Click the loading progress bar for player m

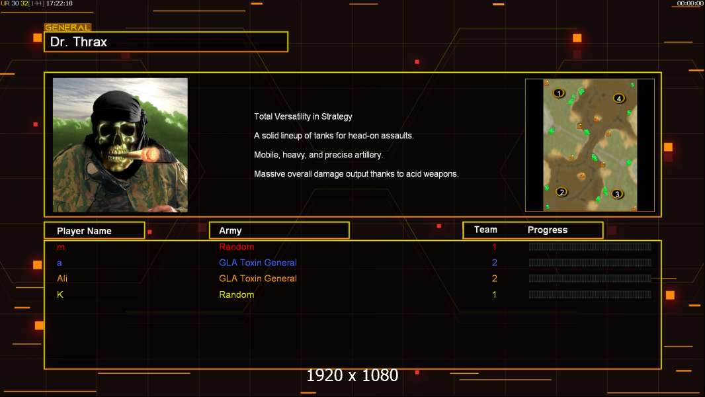pyautogui.click(x=590, y=246)
